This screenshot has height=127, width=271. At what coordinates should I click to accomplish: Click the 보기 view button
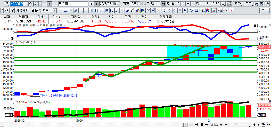tap(264, 10)
